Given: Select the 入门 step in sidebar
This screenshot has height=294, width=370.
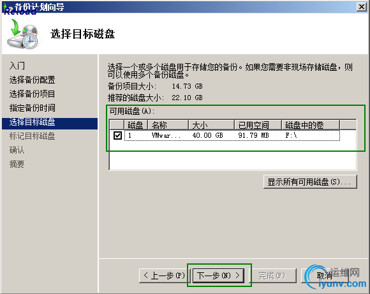Looking at the screenshot, I should coord(17,66).
